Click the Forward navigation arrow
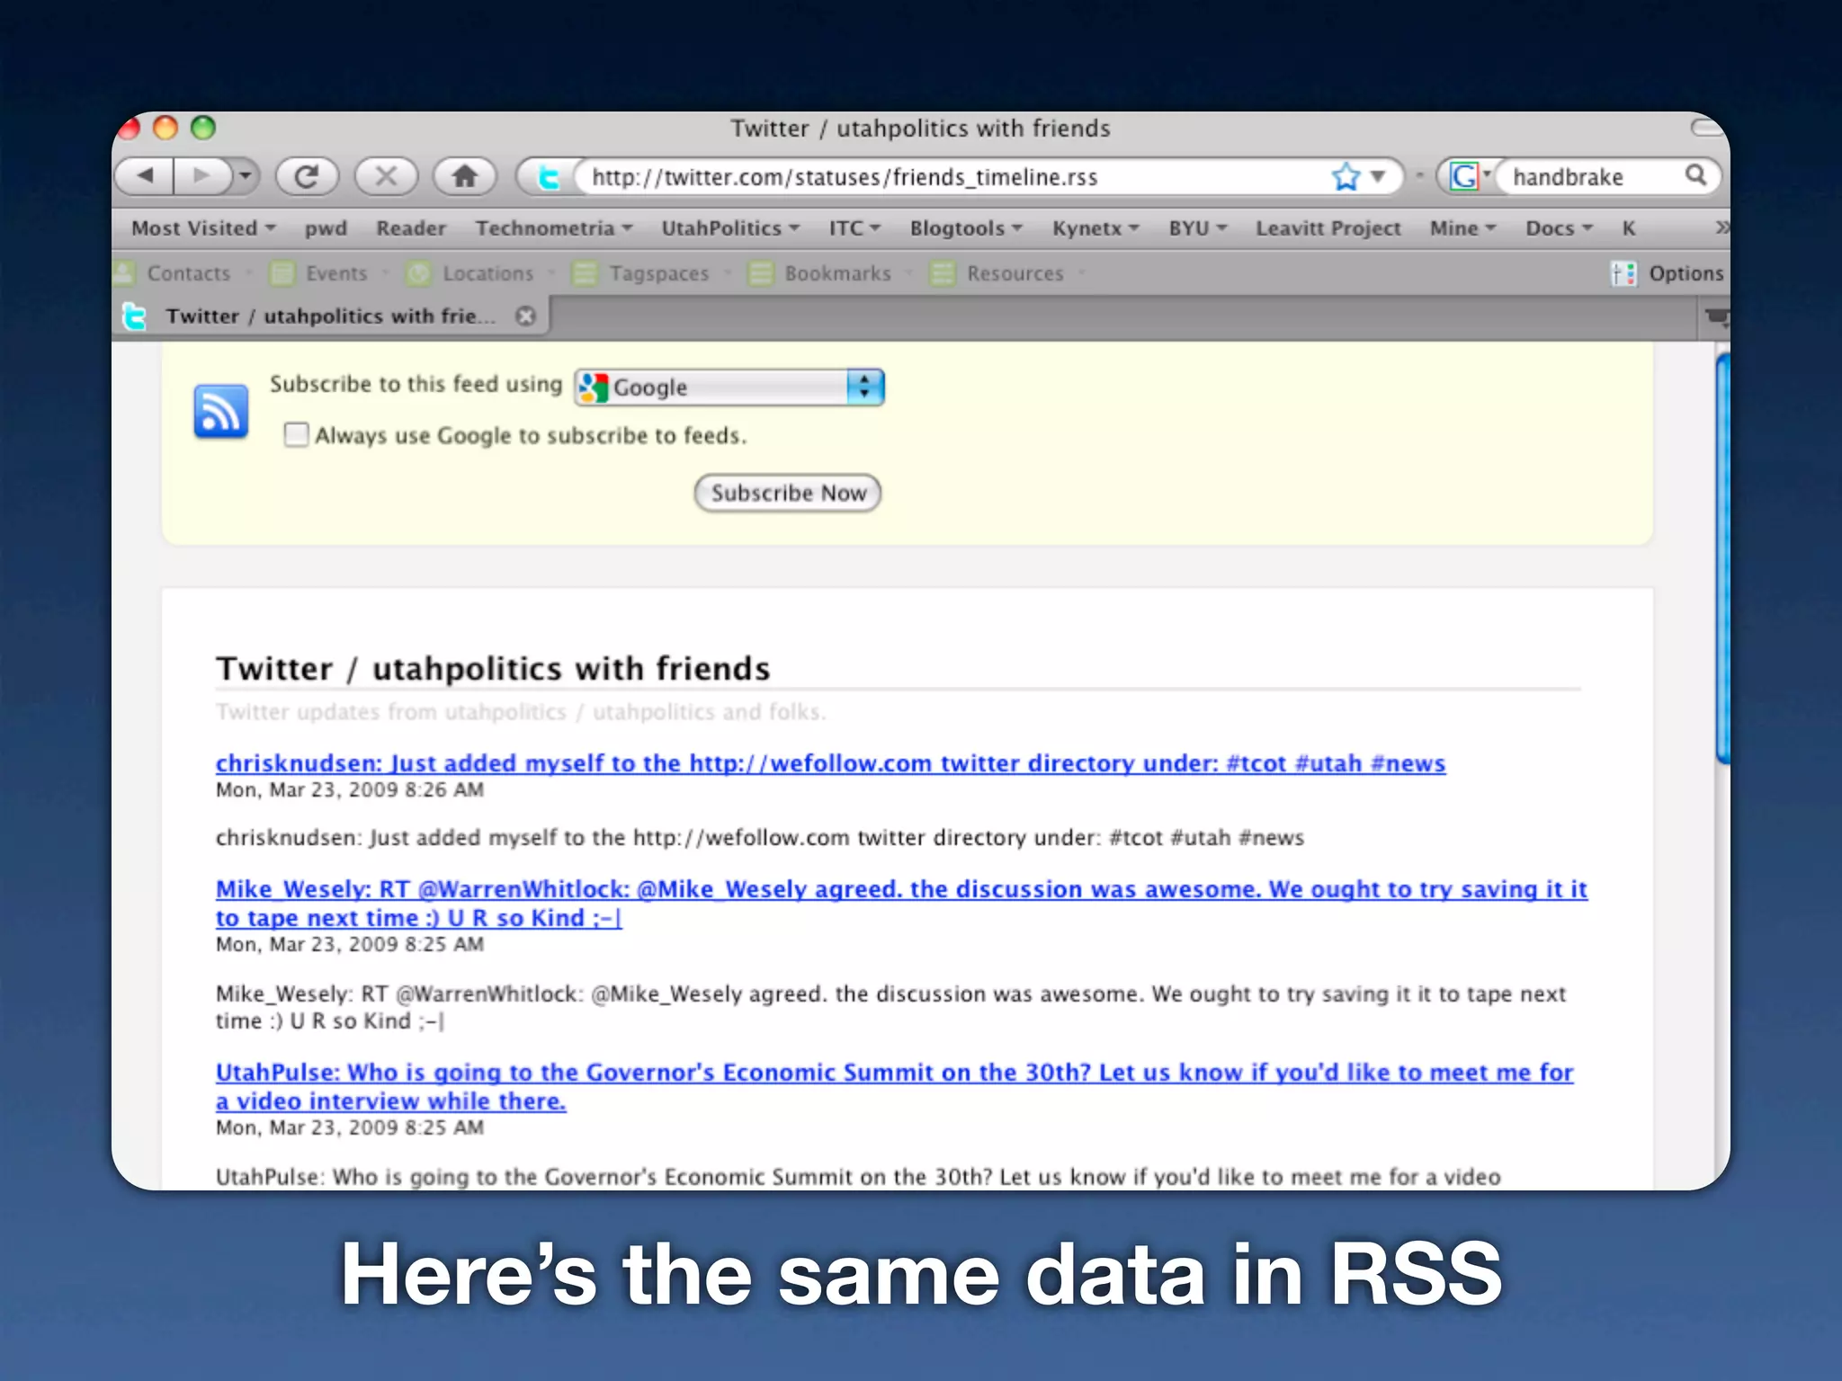Viewport: 1842px width, 1381px height. pyautogui.click(x=201, y=175)
